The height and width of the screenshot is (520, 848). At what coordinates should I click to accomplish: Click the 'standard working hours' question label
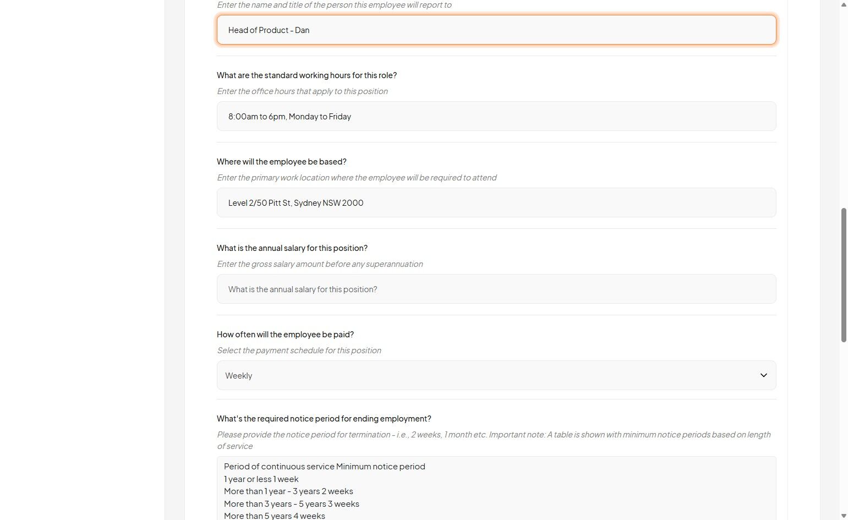[307, 75]
